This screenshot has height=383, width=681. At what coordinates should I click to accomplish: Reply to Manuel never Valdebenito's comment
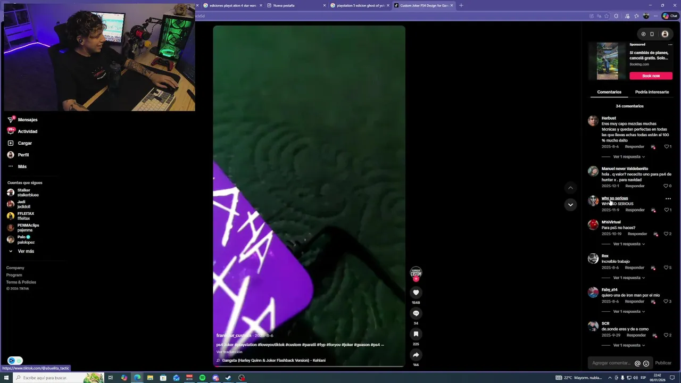coord(635,186)
